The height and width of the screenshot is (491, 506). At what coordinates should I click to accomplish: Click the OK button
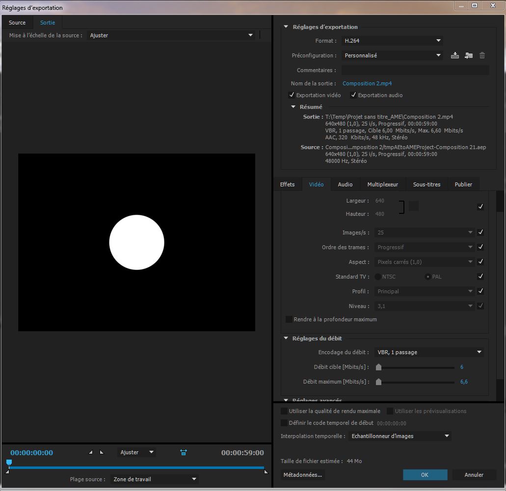(x=425, y=475)
